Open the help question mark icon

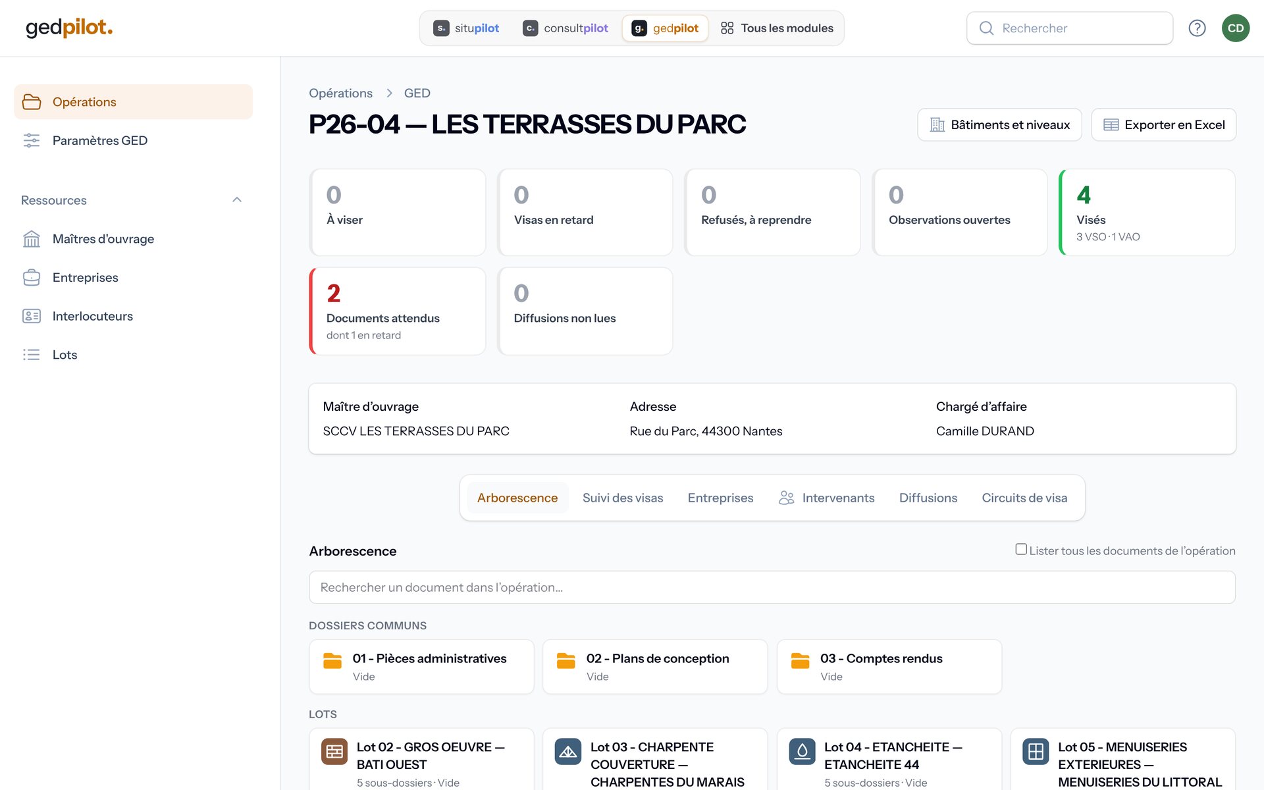click(1197, 28)
